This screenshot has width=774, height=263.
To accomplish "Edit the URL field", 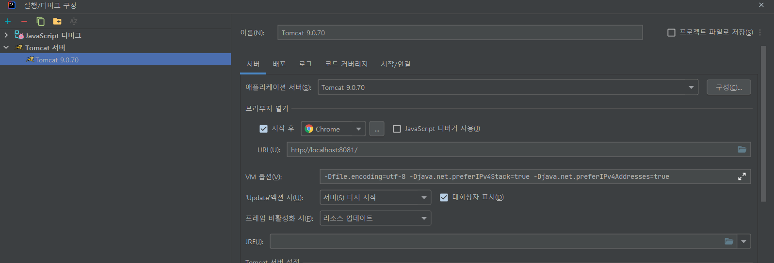I will point(518,149).
